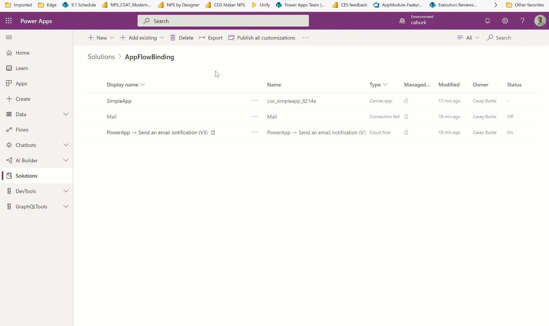The image size is (549, 326).
Task: Expand the New dropdown arrow
Action: [x=112, y=38]
